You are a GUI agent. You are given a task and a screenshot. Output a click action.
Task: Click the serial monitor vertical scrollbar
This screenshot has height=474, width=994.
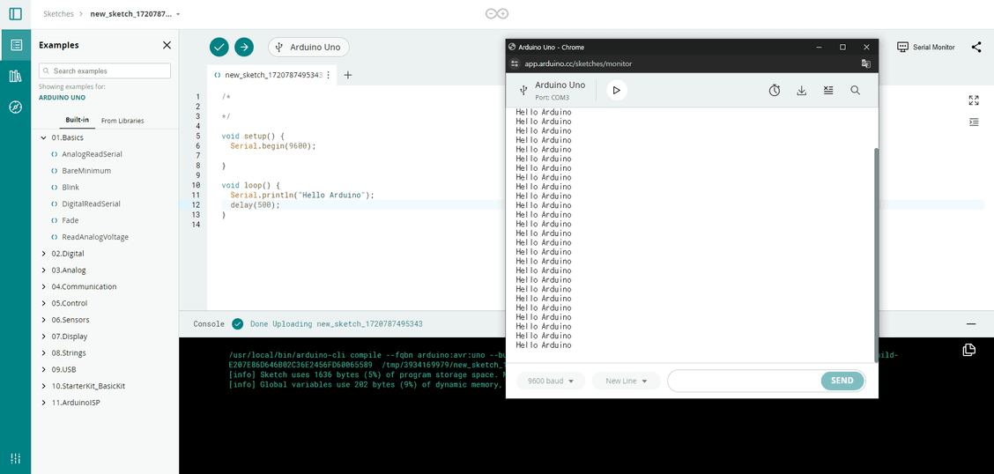pos(876,256)
